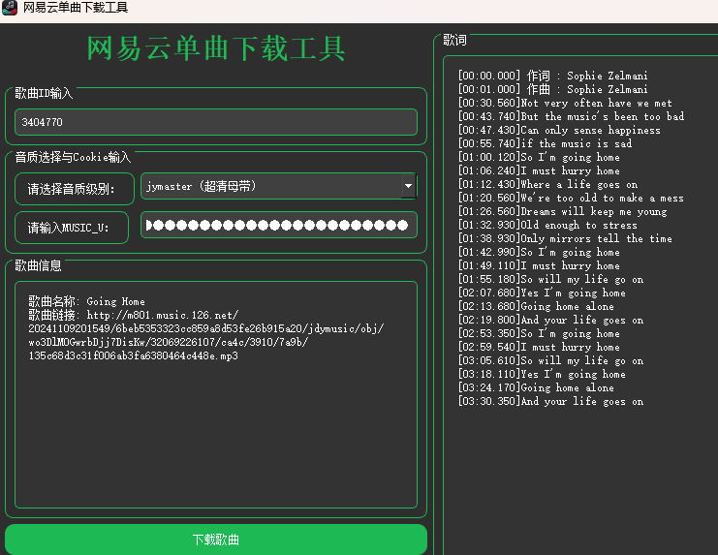
Task: Click the 音质选择与Cookie输入 group heading
Action: click(73, 157)
